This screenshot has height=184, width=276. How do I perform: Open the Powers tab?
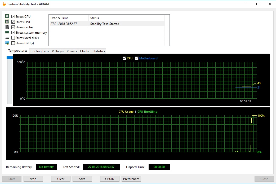(x=72, y=51)
